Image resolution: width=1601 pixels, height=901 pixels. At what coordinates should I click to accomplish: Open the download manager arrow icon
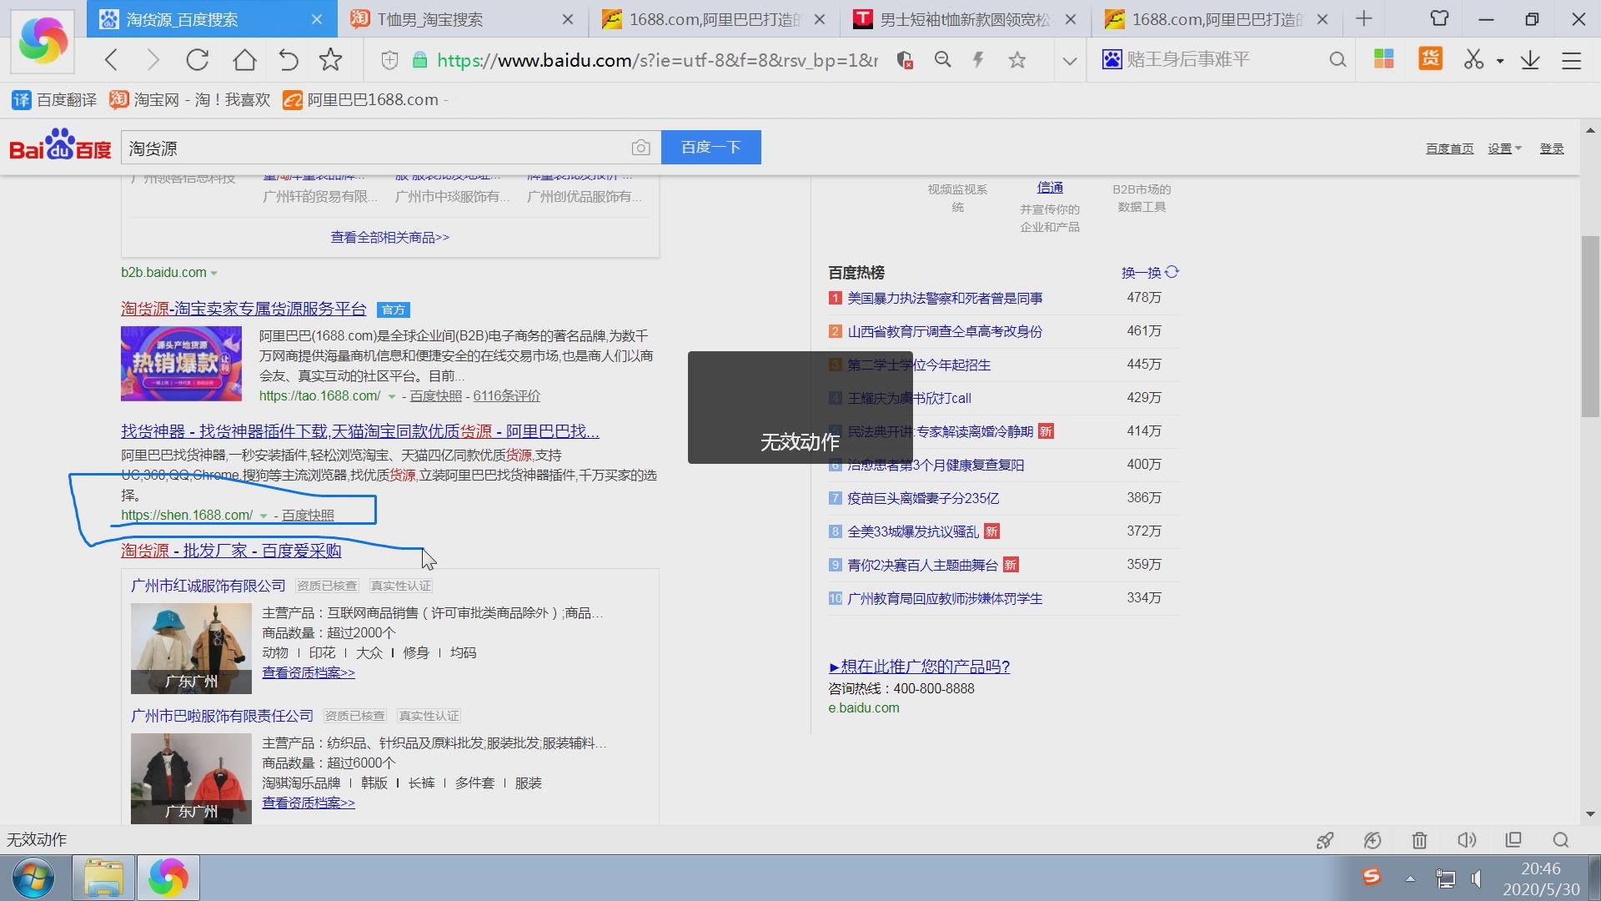pyautogui.click(x=1529, y=59)
